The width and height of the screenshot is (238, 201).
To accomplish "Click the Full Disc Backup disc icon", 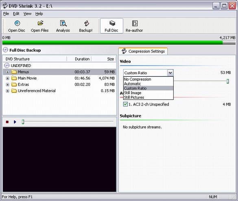I will coord(5,50).
